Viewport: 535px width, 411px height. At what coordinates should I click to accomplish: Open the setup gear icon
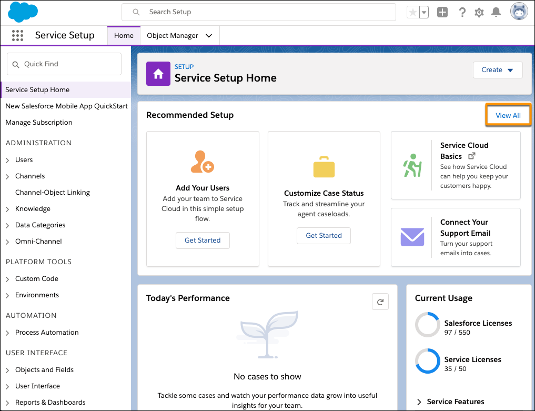pyautogui.click(x=479, y=13)
